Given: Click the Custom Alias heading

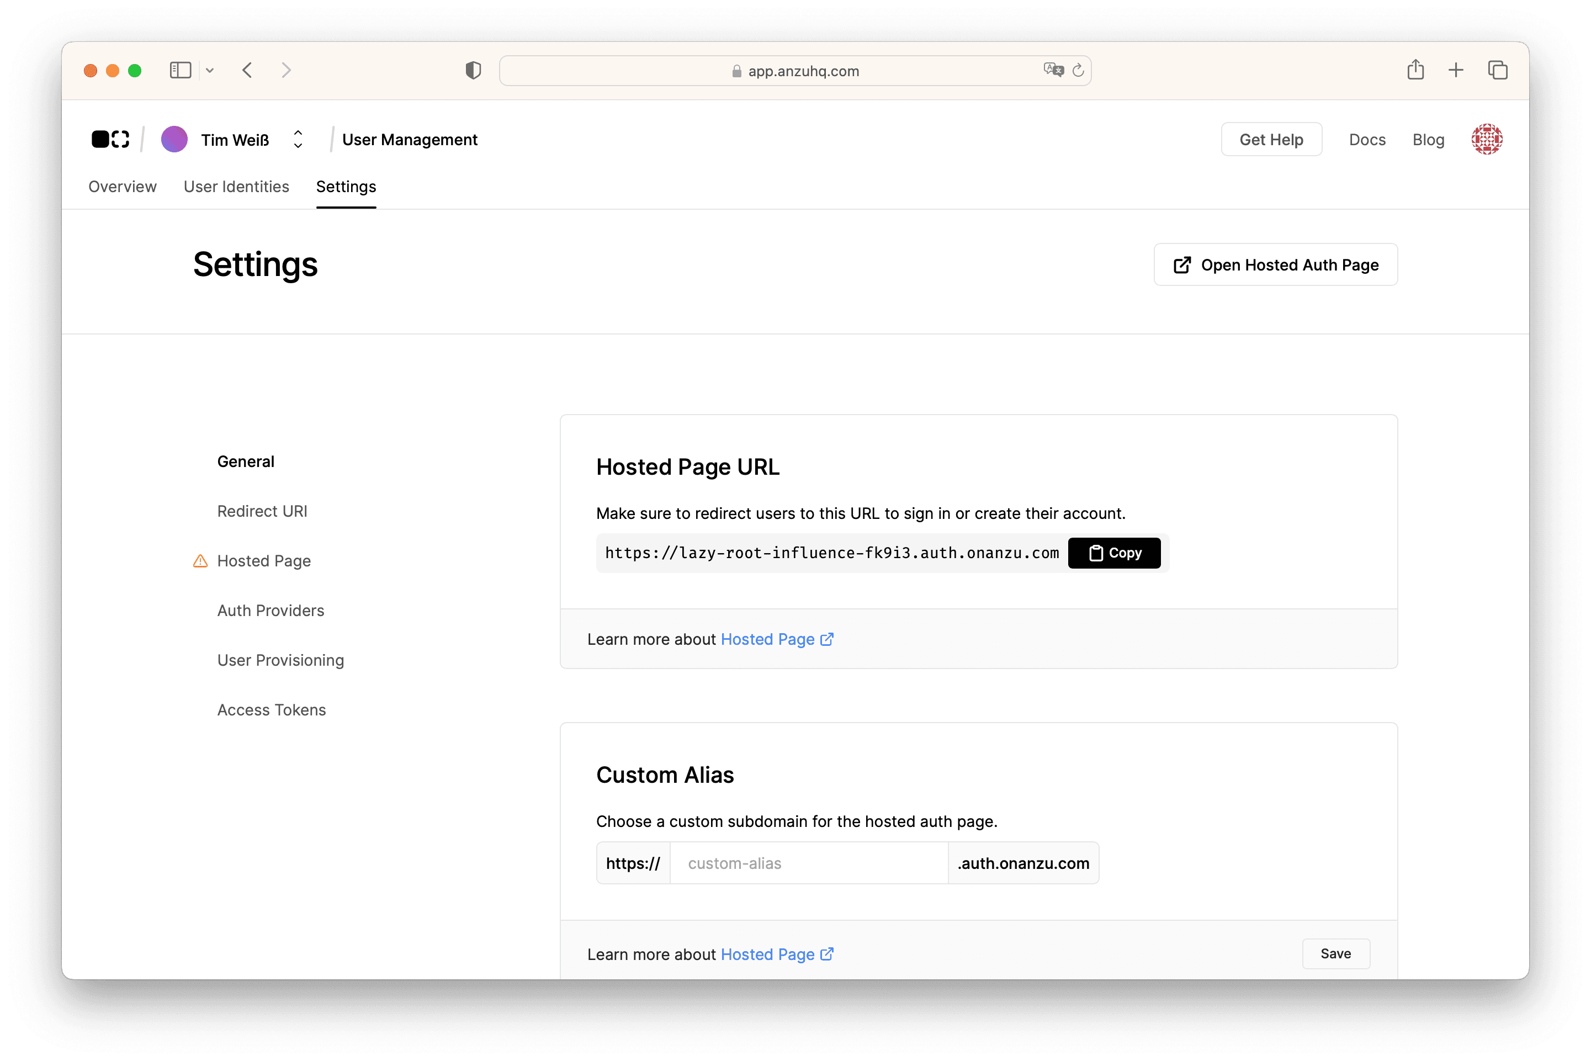Looking at the screenshot, I should tap(665, 775).
